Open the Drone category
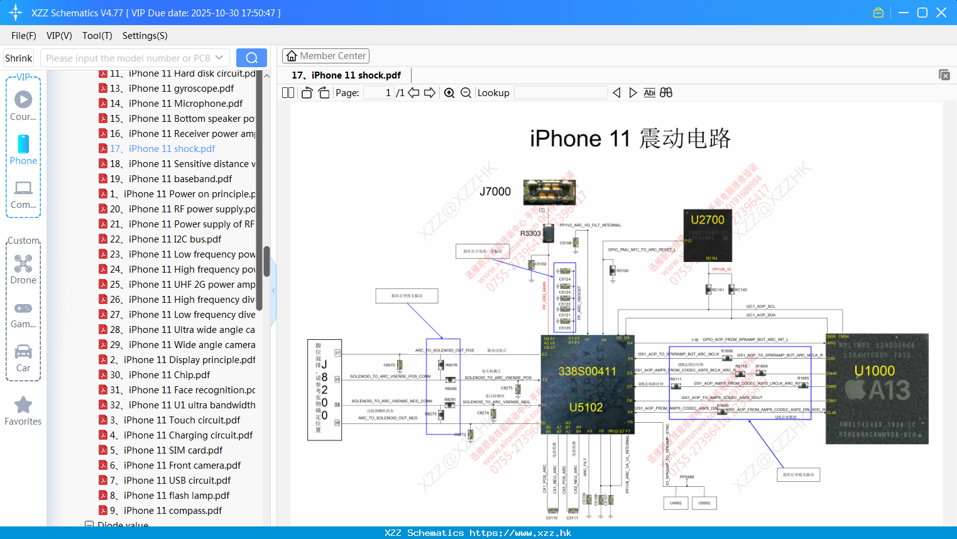Image resolution: width=957 pixels, height=539 pixels. (x=23, y=269)
